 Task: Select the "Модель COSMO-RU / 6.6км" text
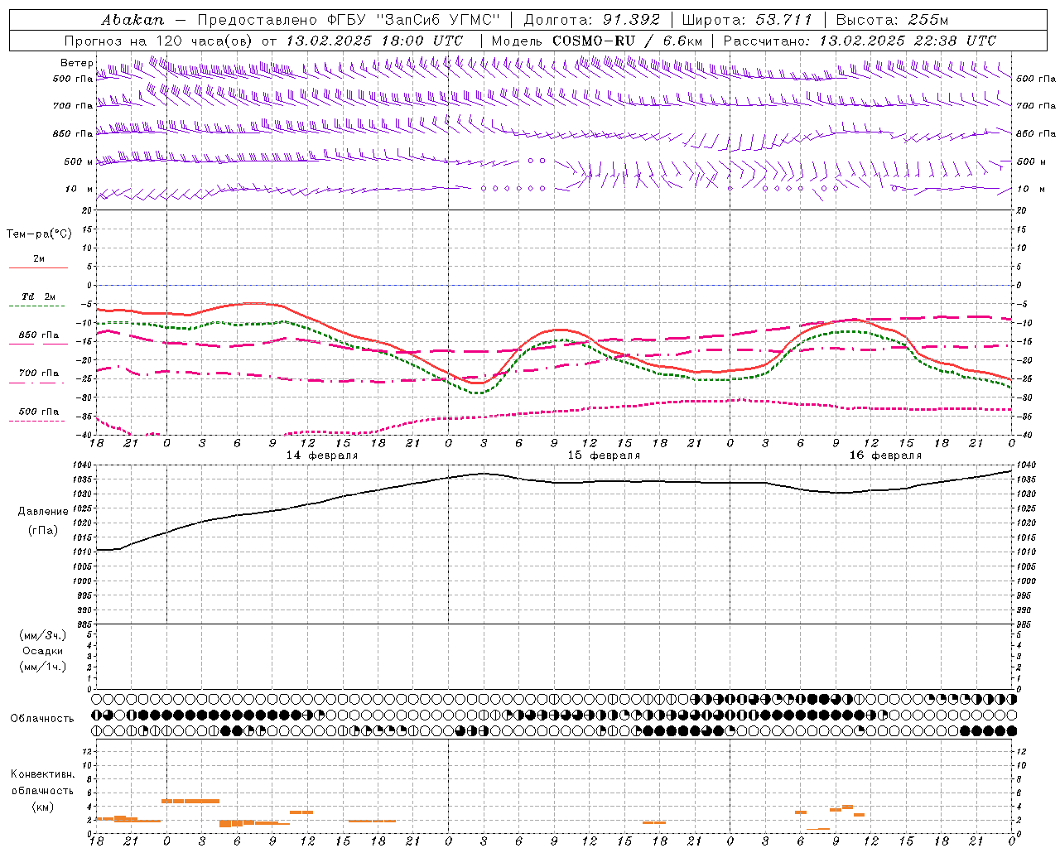coord(596,41)
